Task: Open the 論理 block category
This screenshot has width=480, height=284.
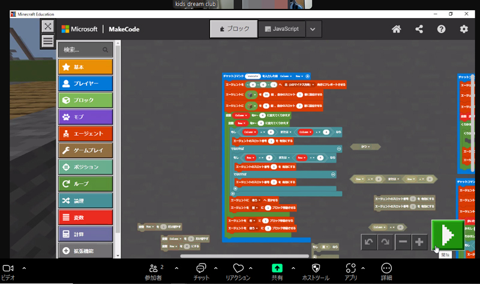Action: tap(86, 201)
